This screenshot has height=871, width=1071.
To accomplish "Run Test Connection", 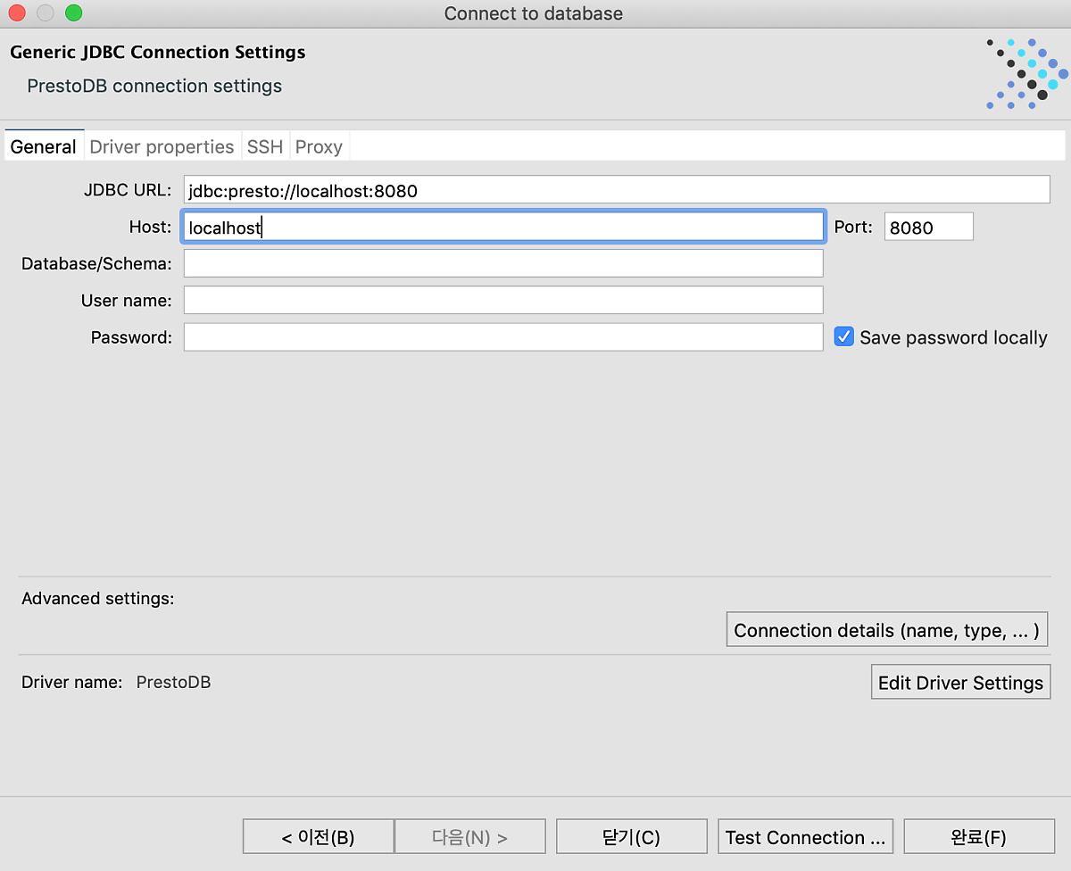I will (805, 837).
